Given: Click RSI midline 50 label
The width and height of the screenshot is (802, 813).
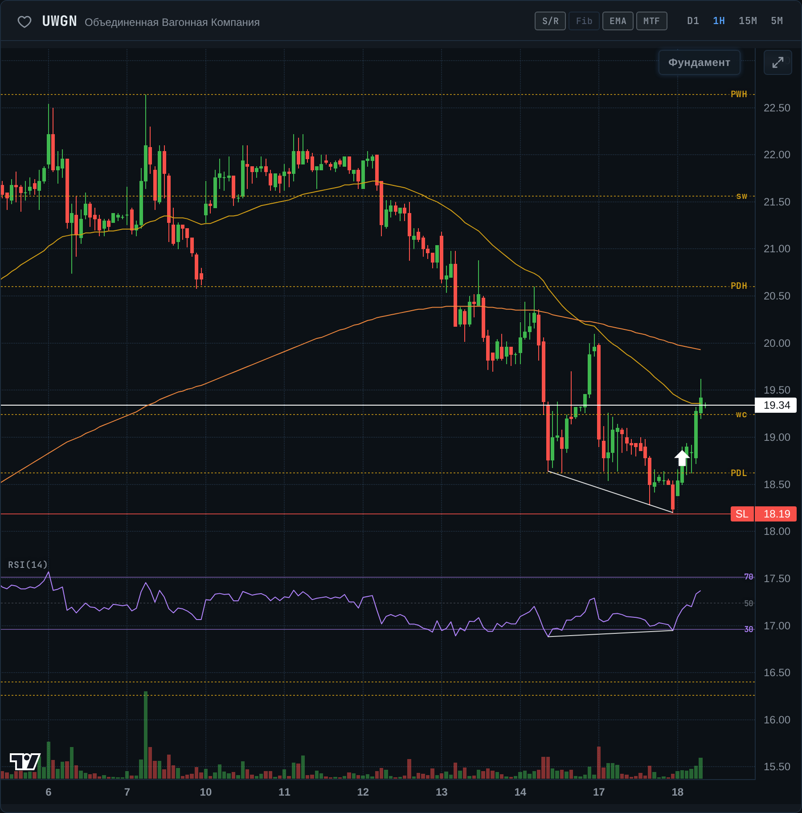Looking at the screenshot, I should [749, 603].
